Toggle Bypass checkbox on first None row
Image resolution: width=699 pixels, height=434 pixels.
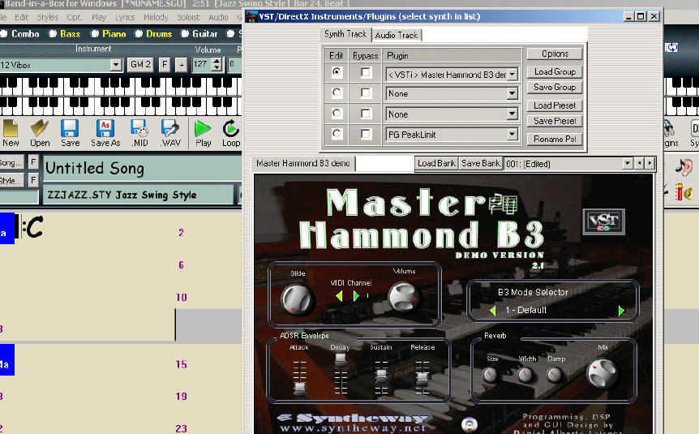(366, 92)
